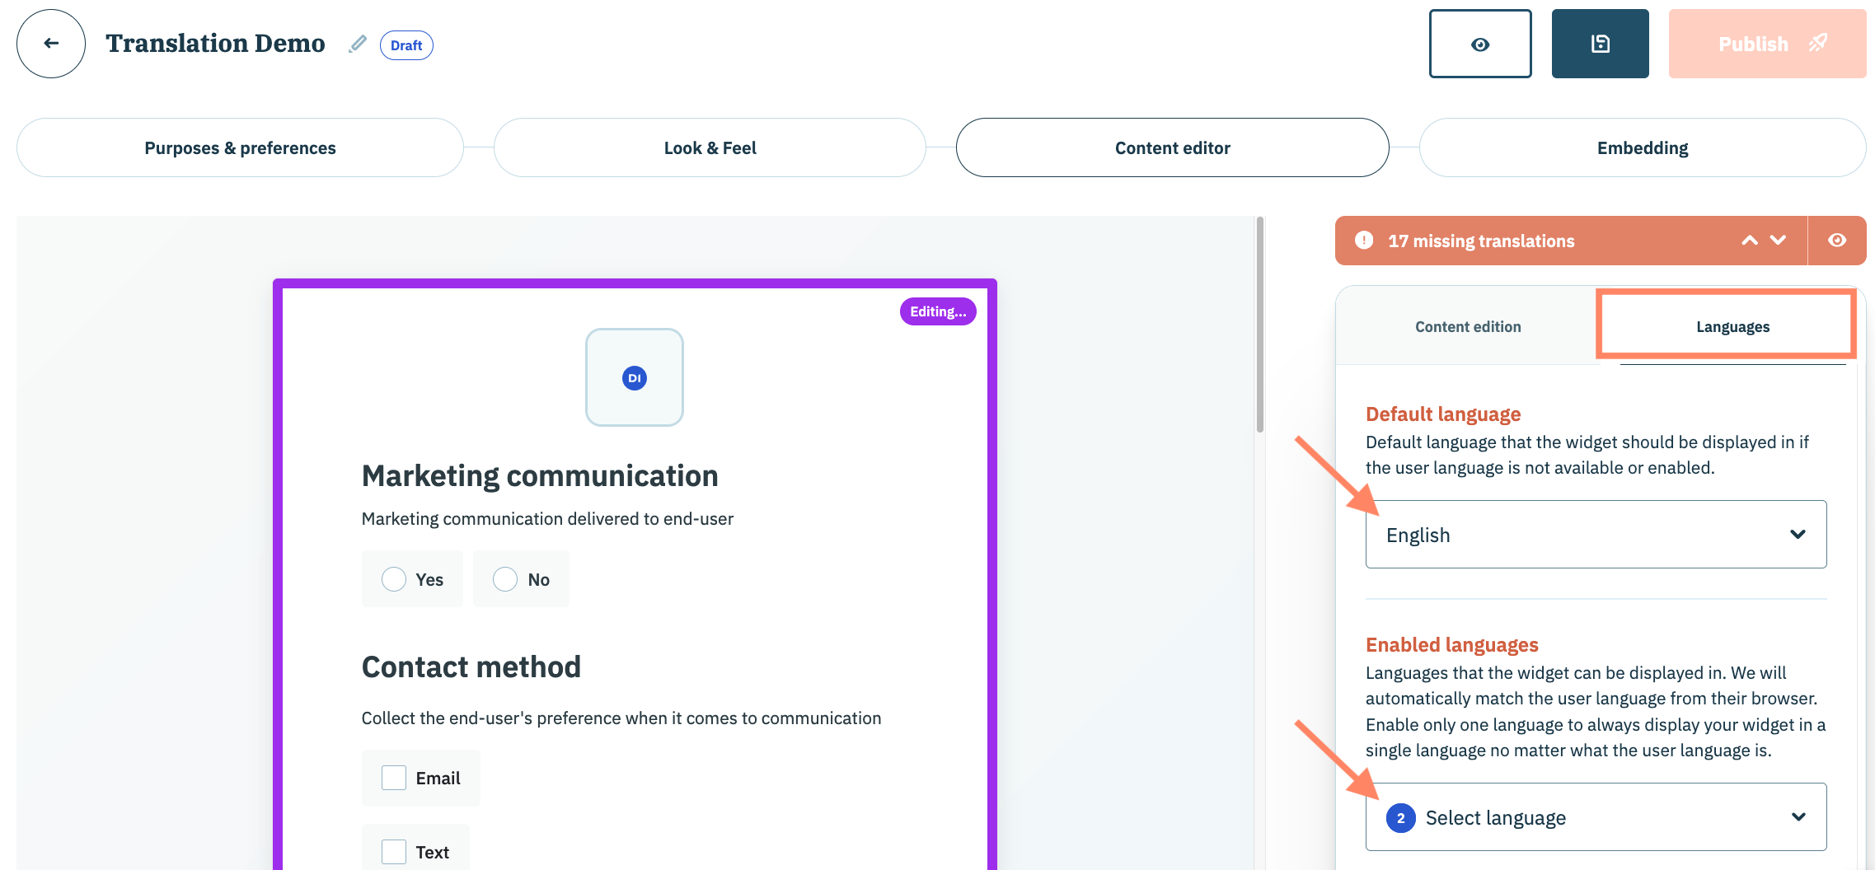Image resolution: width=1875 pixels, height=870 pixels.
Task: Toggle missing translations visibility eye icon
Action: pos(1837,241)
